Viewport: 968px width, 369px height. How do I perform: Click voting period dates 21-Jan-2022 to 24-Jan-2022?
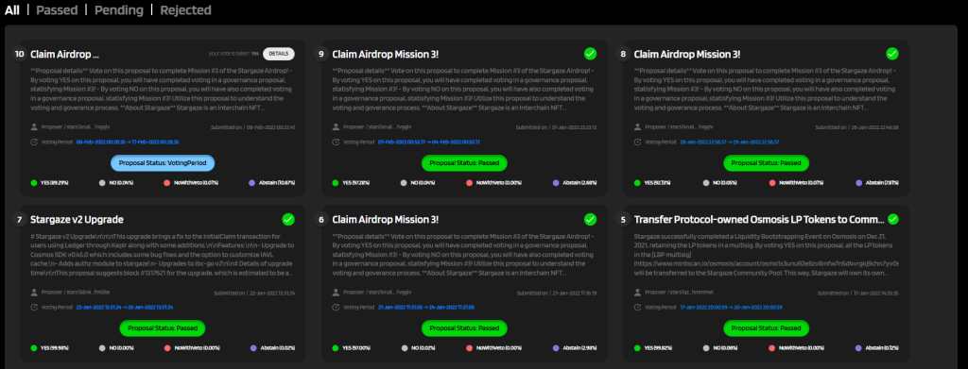pos(426,307)
